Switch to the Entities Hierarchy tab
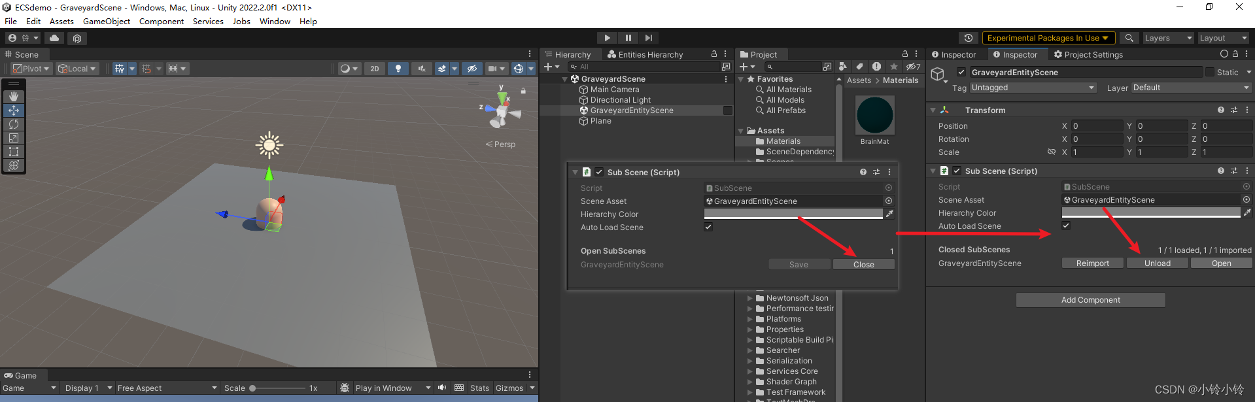The height and width of the screenshot is (402, 1255). pyautogui.click(x=645, y=55)
